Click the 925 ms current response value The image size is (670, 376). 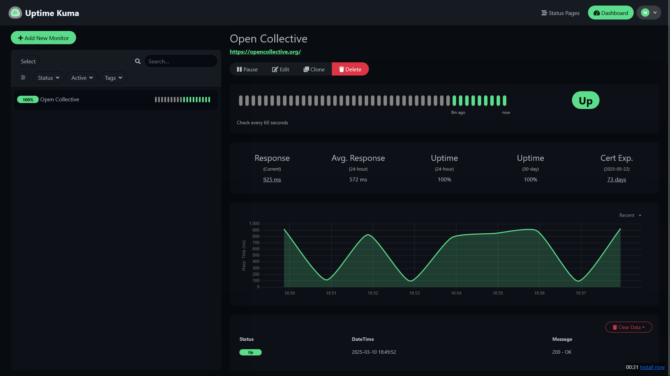tap(272, 180)
